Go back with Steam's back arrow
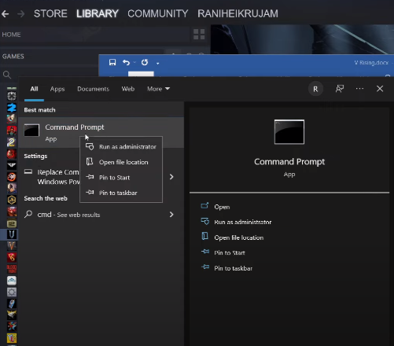This screenshot has width=394, height=346. pos(5,14)
